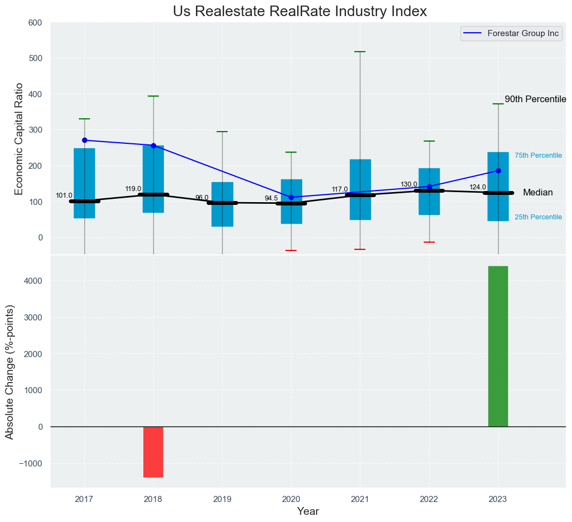The width and height of the screenshot is (572, 522).
Task: Click the 75th Percentile annotation label
Action: click(x=538, y=155)
